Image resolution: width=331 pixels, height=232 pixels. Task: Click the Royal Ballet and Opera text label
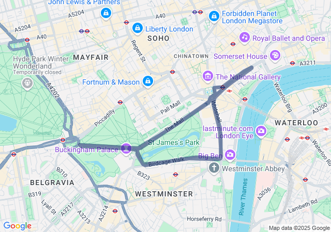289,38
